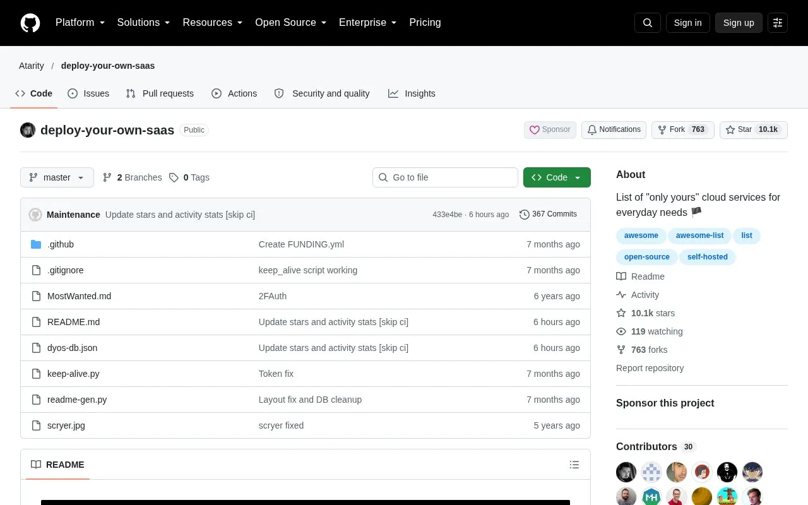
Task: Click Report repository link
Action: [x=650, y=368]
